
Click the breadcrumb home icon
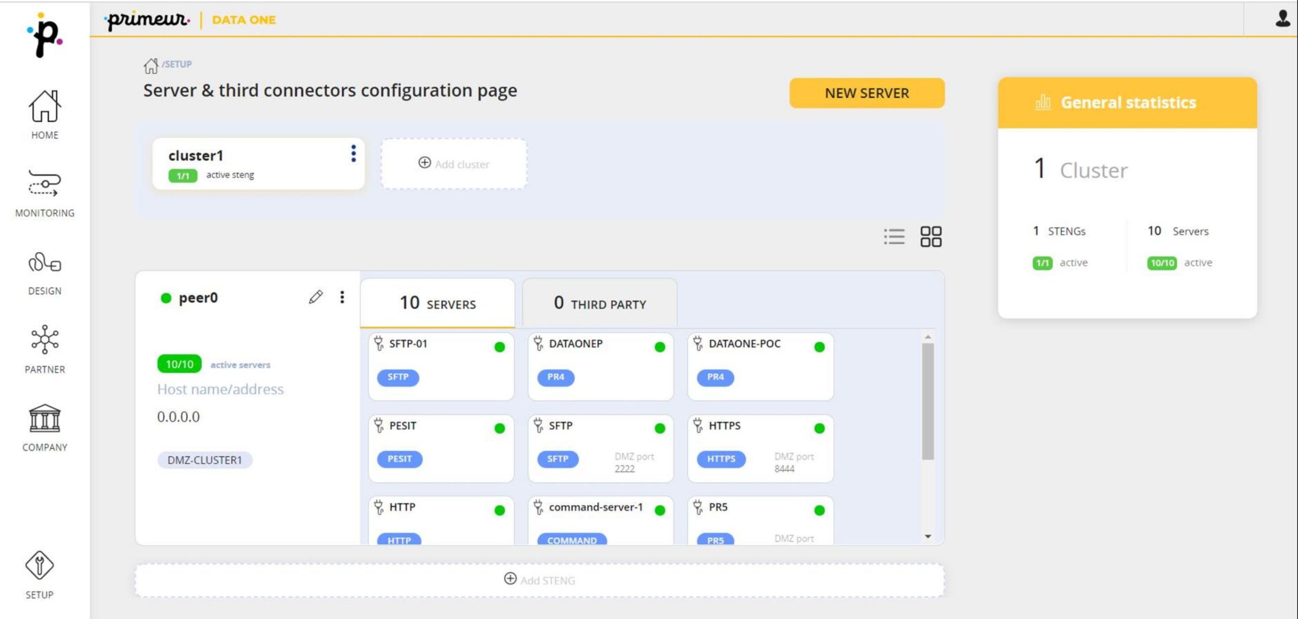coord(151,65)
